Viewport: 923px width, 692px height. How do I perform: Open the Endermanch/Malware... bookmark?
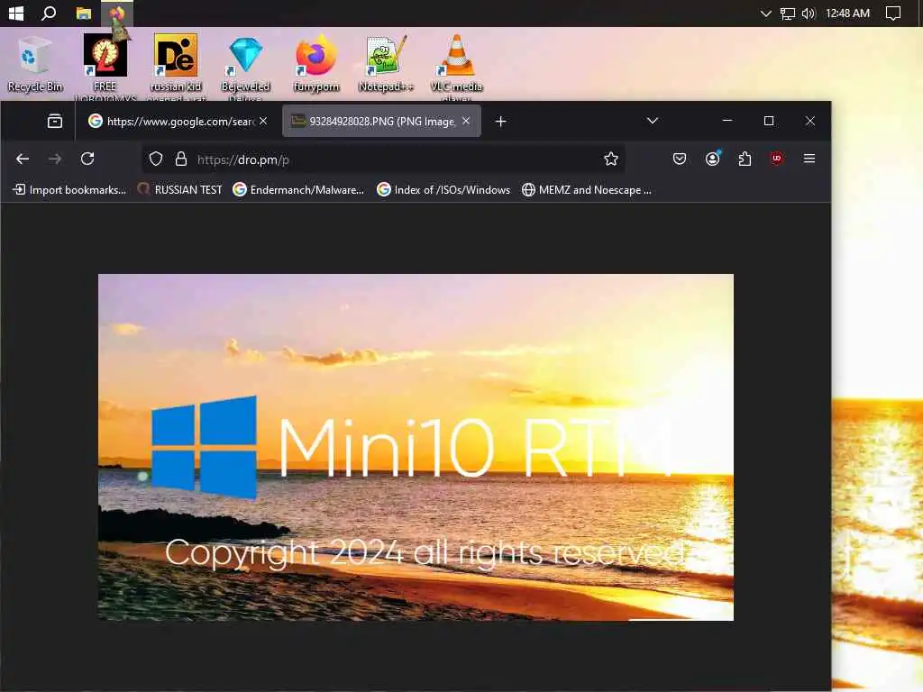pyautogui.click(x=298, y=189)
